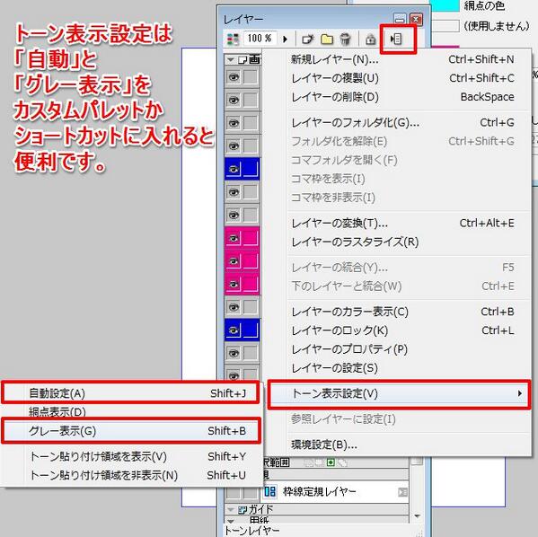This screenshot has width=538, height=537.
Task: Click the layer color type icon in the layer toolbar
Action: (x=233, y=40)
